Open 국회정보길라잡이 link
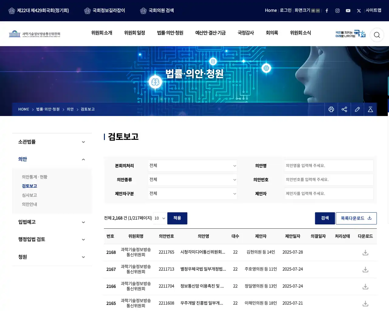 [x=105, y=11]
